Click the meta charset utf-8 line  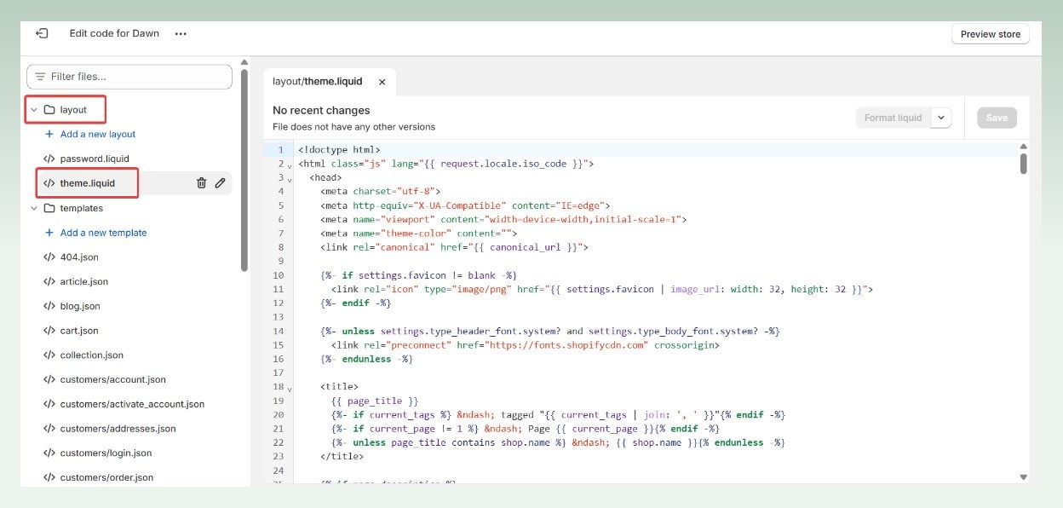381,192
